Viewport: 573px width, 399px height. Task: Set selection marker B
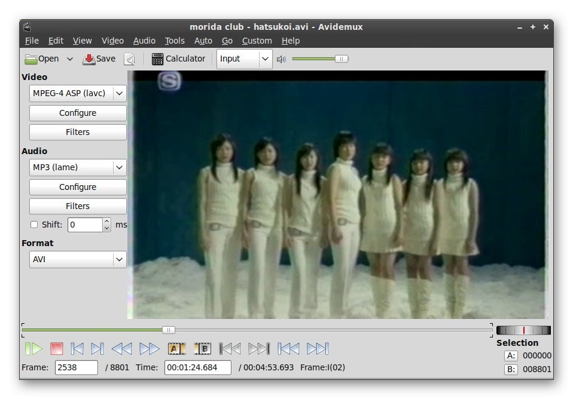[x=202, y=349]
